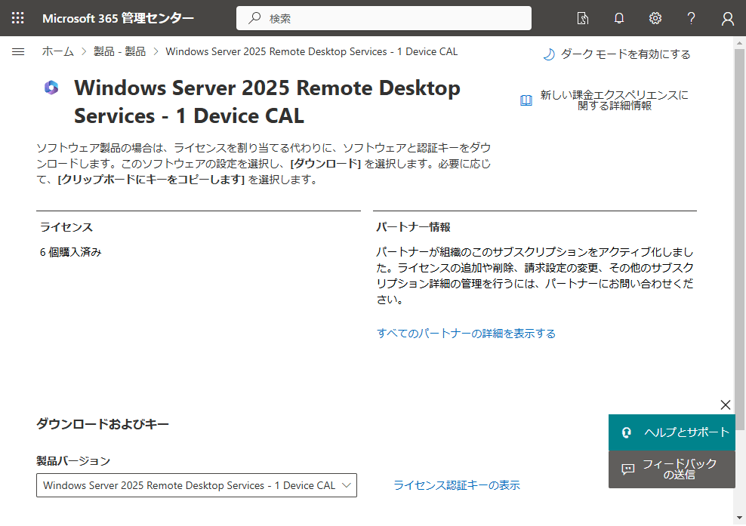Screen dimensions: 746x526
Task: Open the app launcher waffle icon
Action: pos(17,18)
